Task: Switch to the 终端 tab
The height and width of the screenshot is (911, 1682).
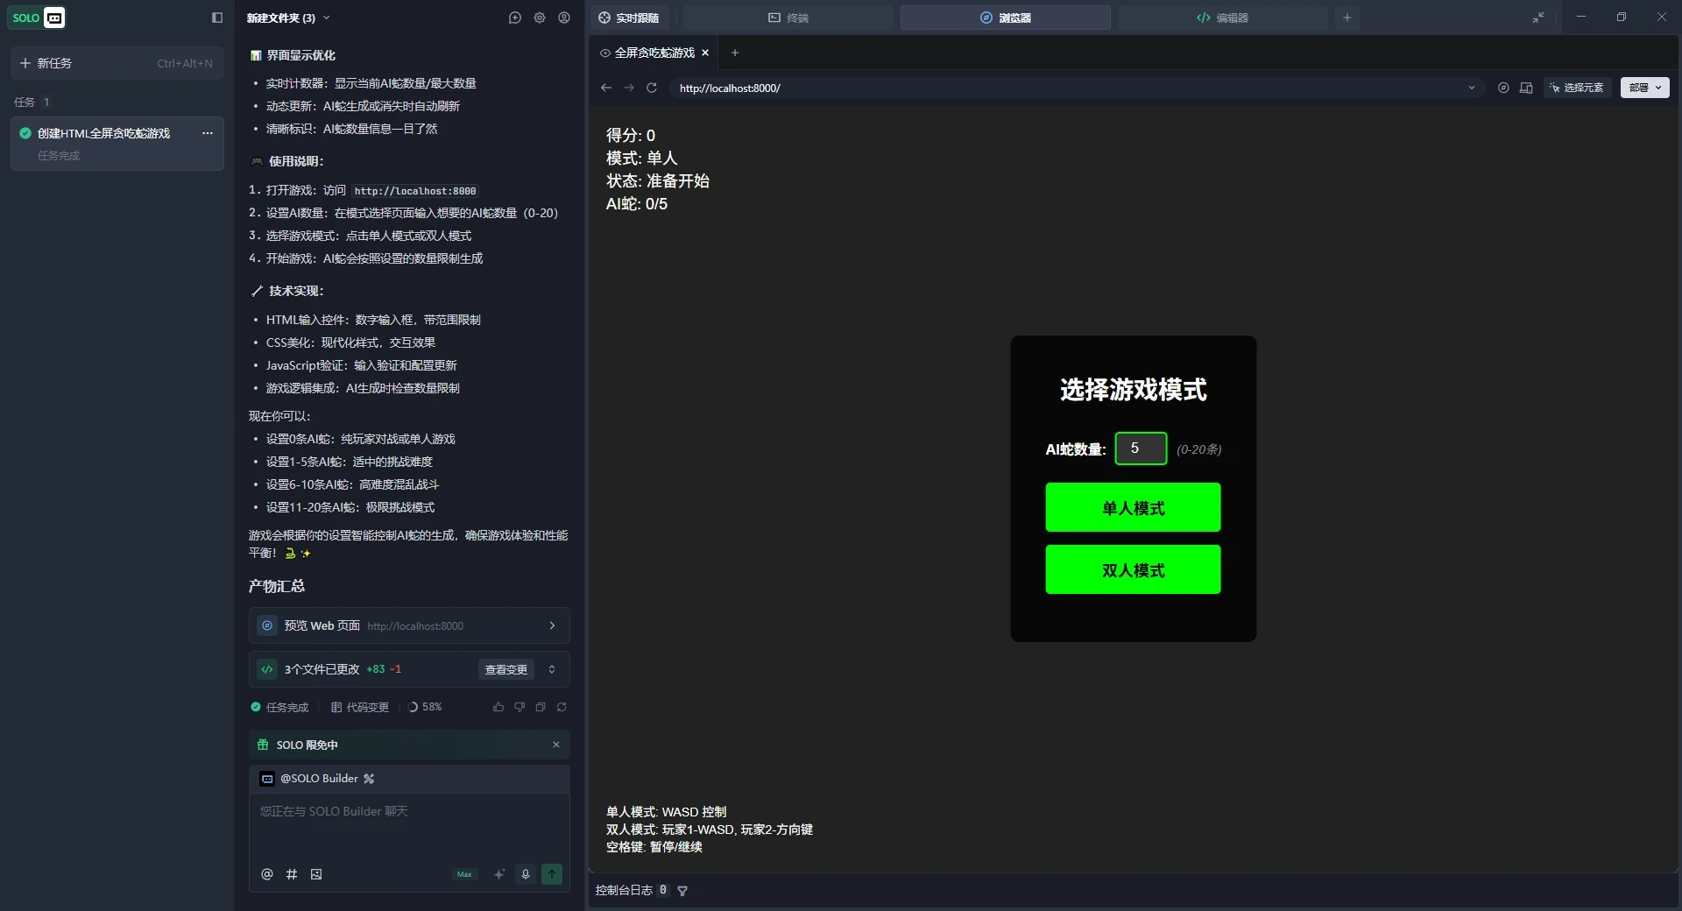Action: [788, 18]
